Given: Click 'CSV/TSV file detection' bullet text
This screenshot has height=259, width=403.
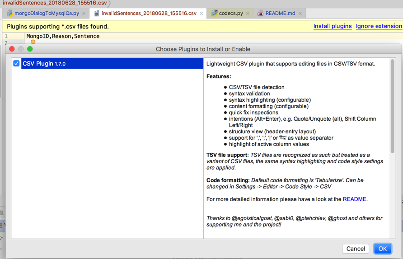Looking at the screenshot, I should [257, 87].
